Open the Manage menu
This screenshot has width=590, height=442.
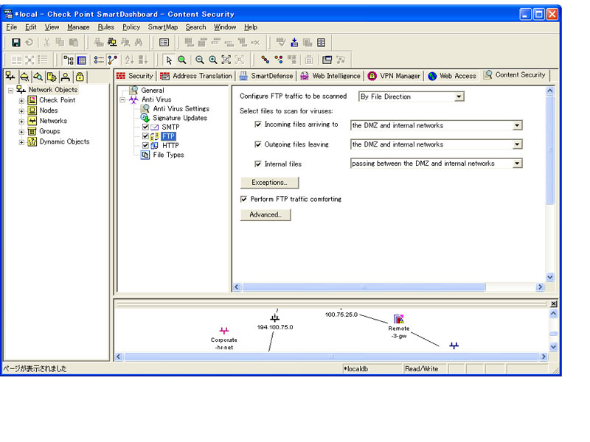[x=78, y=27]
